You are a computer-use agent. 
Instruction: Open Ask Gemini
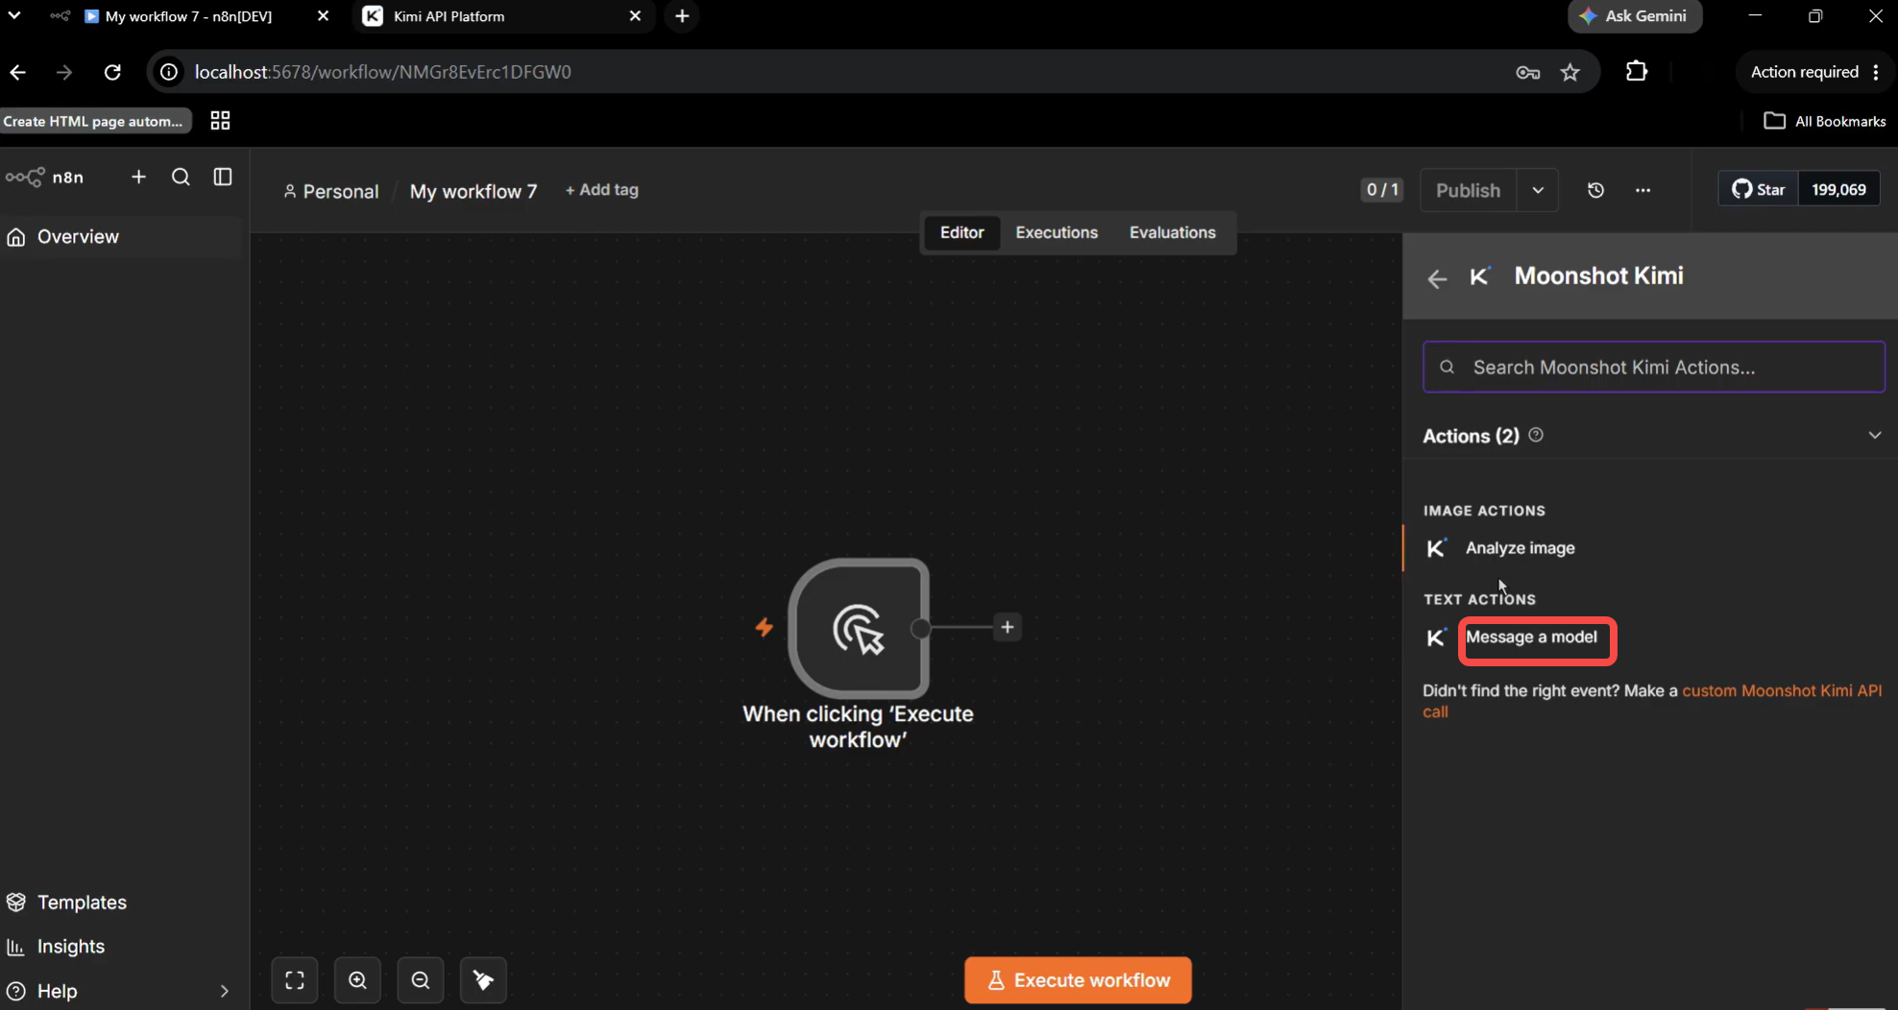[x=1635, y=16]
